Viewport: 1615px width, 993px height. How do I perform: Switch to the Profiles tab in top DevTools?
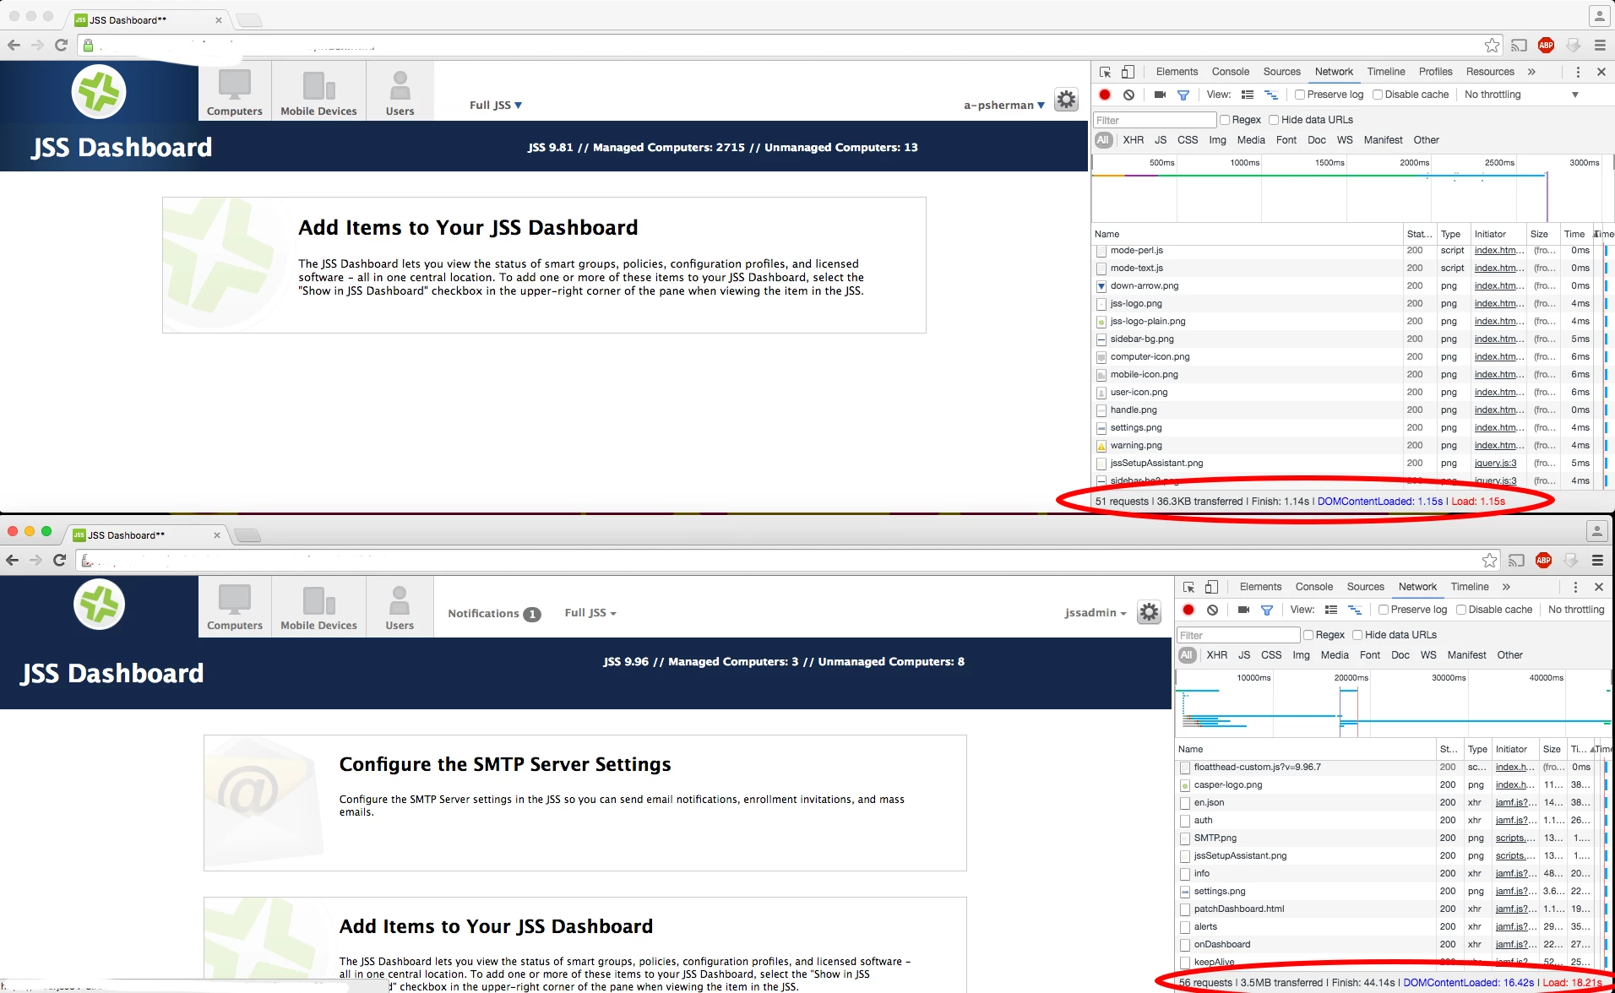point(1435,72)
